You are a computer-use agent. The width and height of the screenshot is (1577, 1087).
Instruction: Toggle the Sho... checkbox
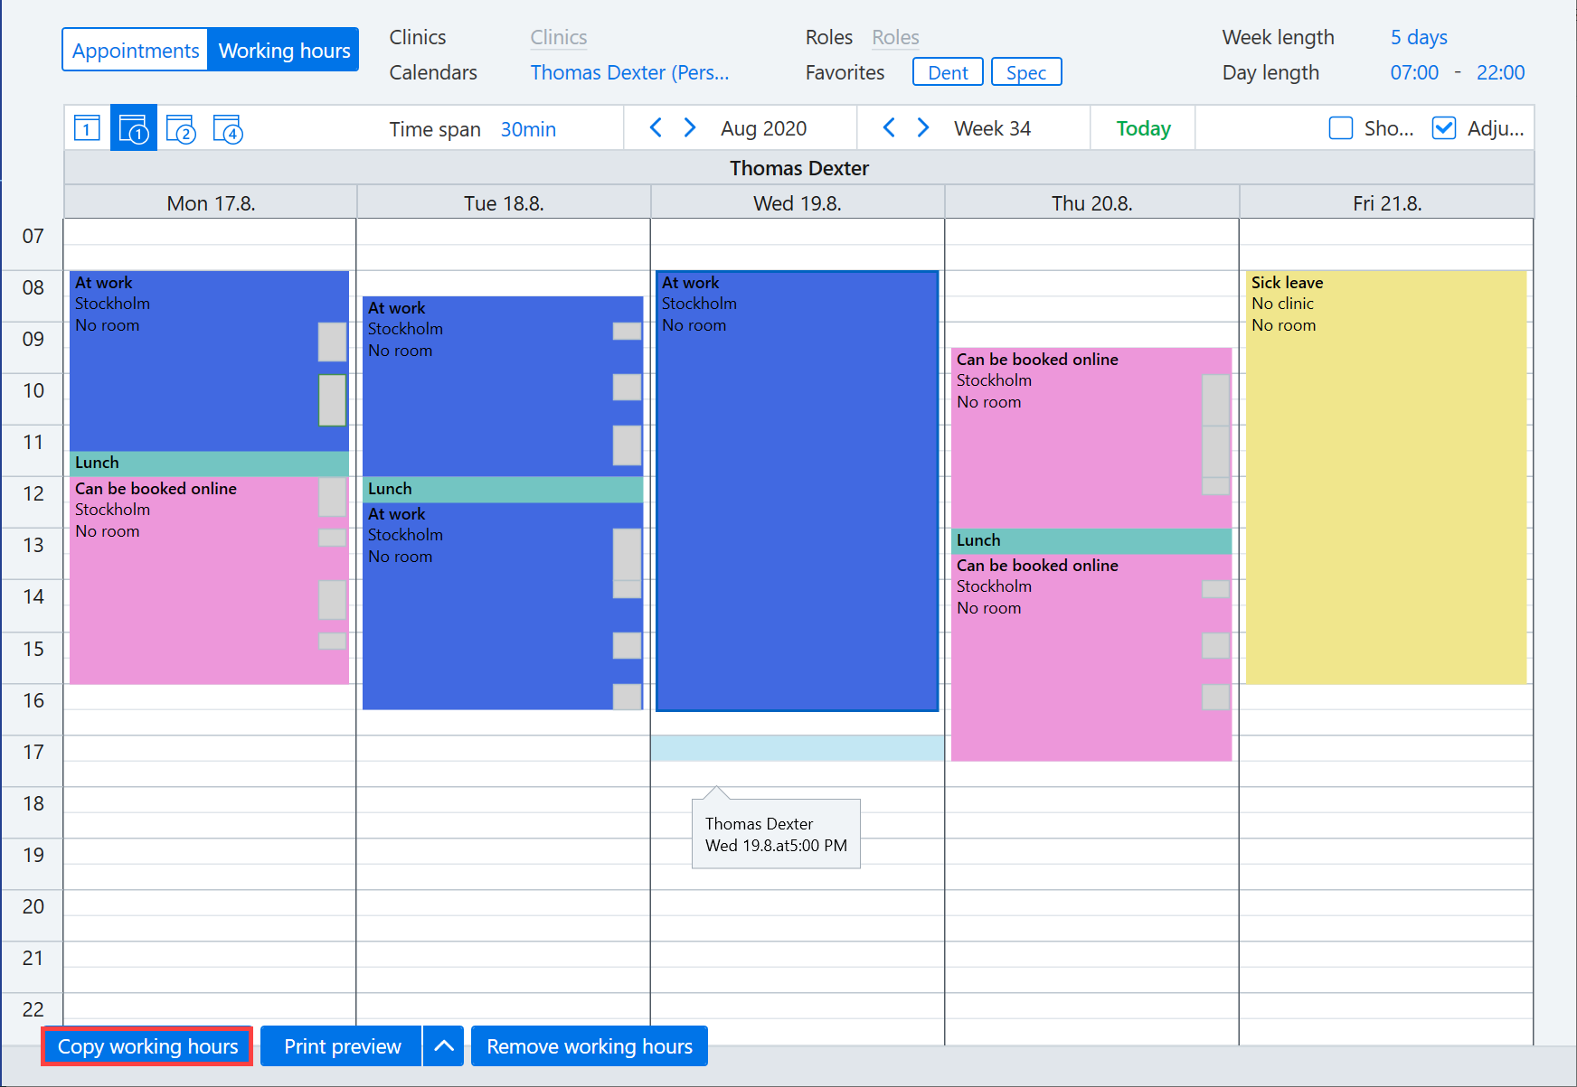click(1341, 128)
